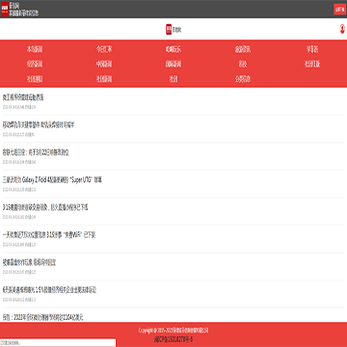Screen dimensions: 347x347
Task: Click the red round icon in the white header
Action: point(342,29)
